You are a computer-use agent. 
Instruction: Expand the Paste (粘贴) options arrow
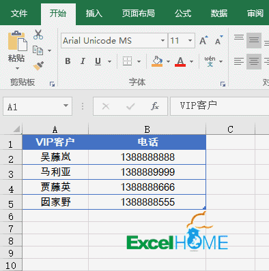[x=17, y=68]
